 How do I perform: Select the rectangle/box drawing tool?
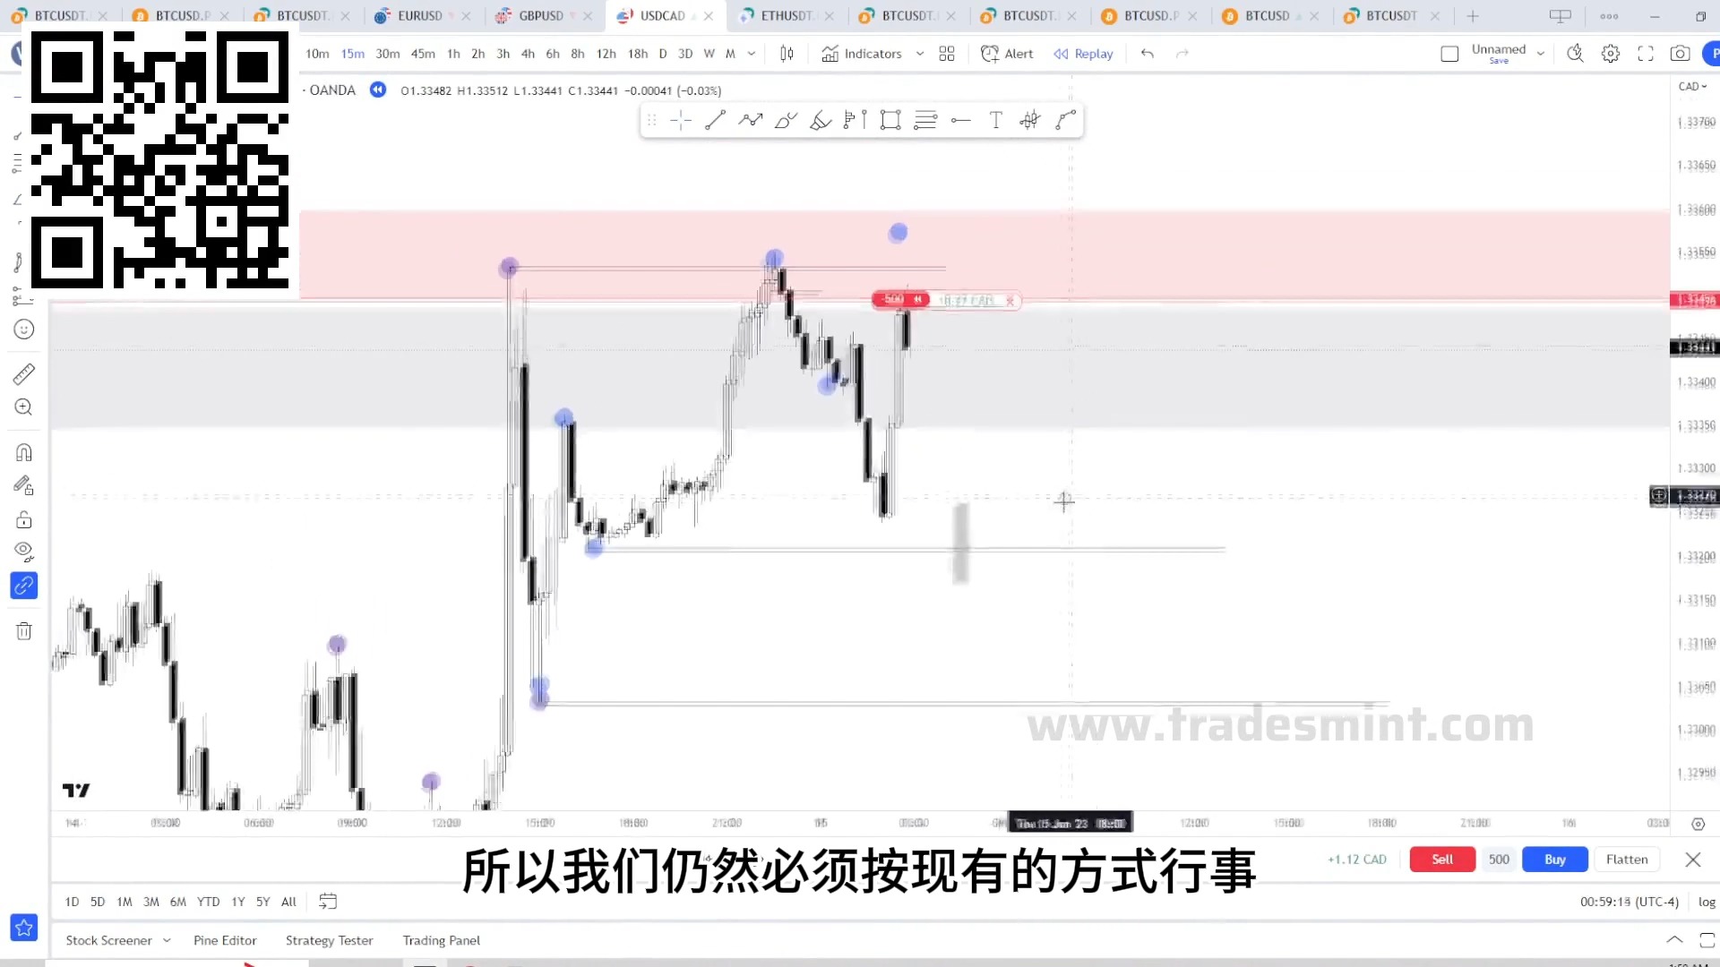(x=890, y=119)
